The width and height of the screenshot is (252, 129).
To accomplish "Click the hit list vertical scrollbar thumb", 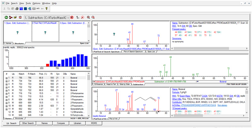I will 89,77.
